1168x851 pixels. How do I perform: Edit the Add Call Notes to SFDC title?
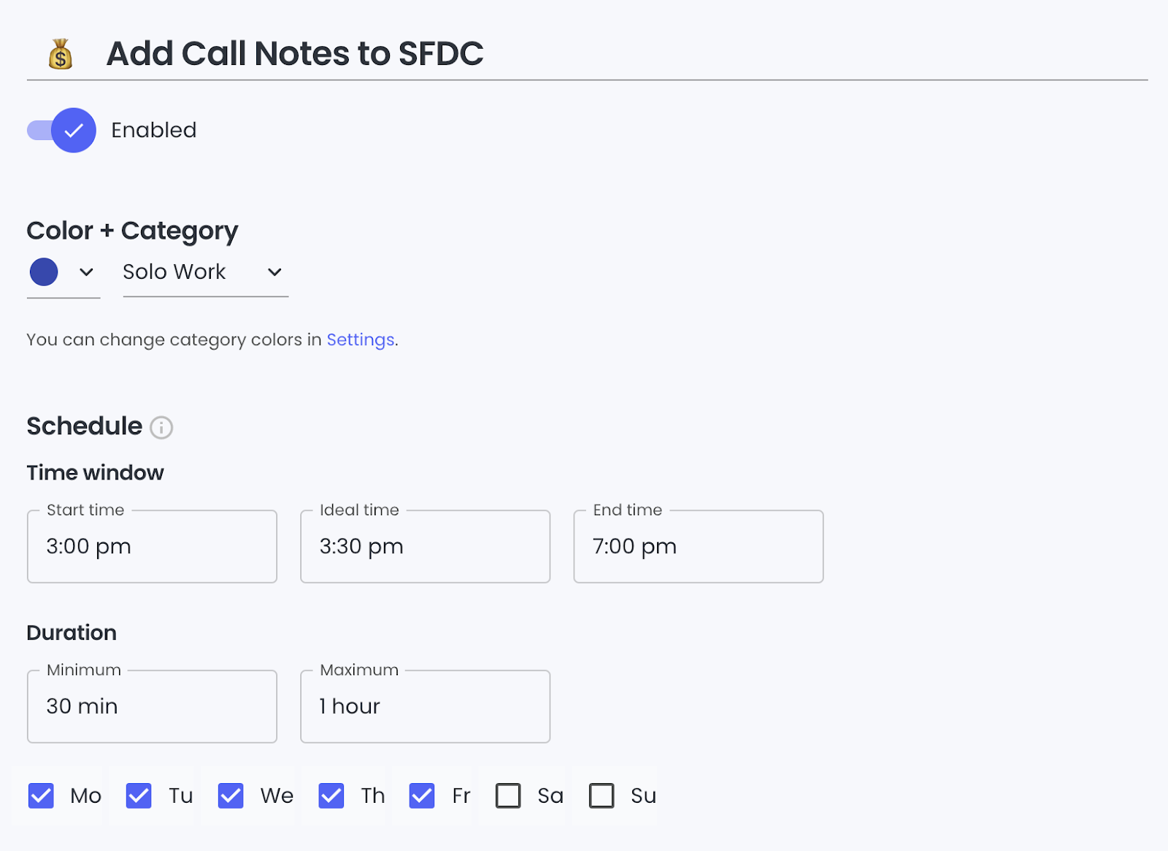295,53
